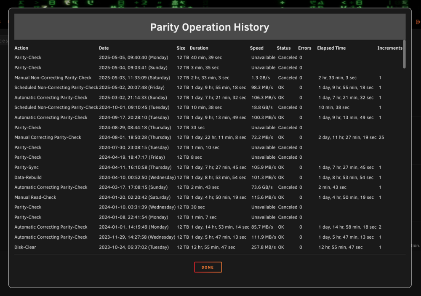
Task: Click the date 2024-09-17, 20:28:10 (Tuesday)
Action: 134,117
